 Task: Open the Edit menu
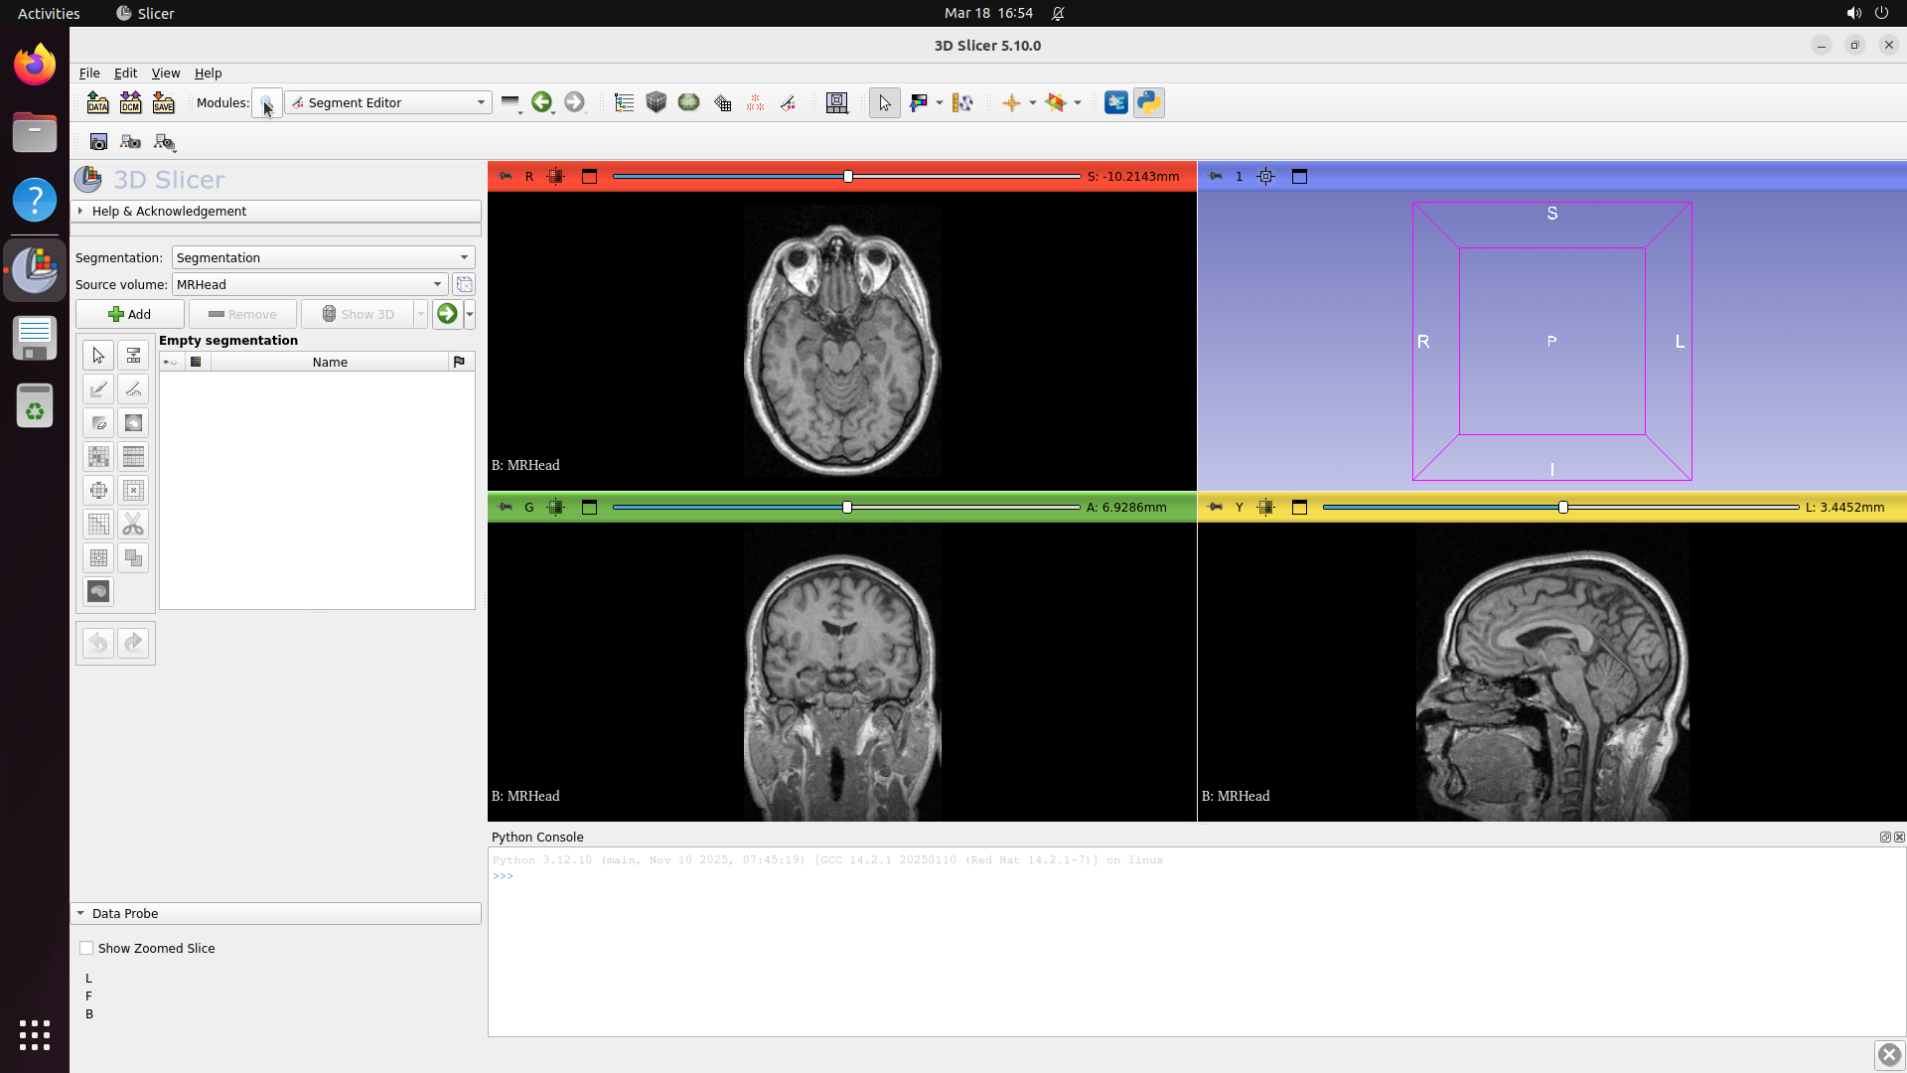click(x=125, y=73)
